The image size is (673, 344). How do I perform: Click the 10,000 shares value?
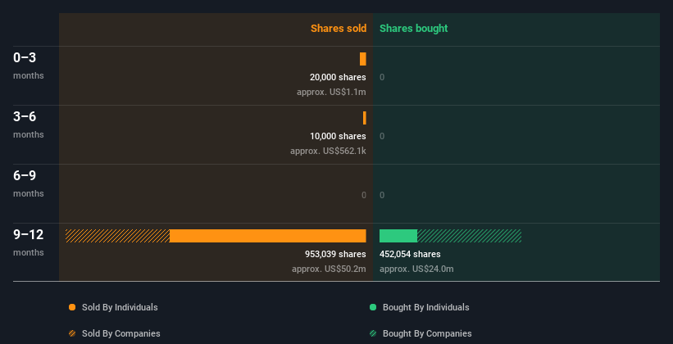pos(338,136)
